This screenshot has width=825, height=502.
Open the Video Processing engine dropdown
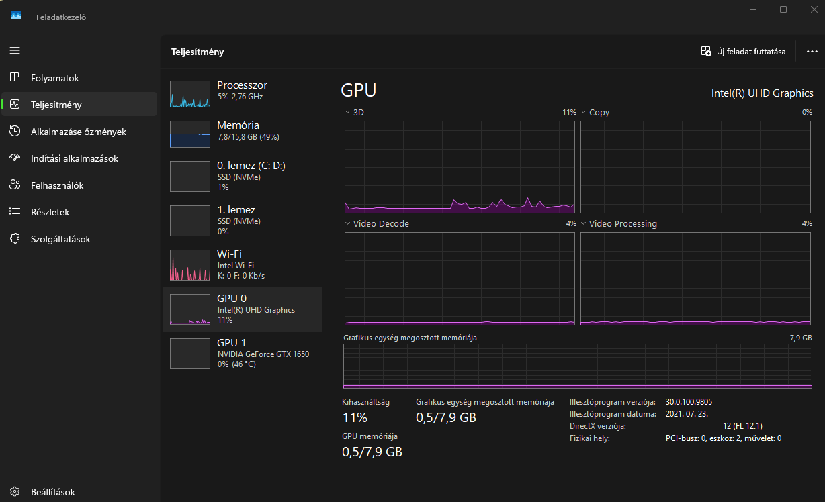pos(583,223)
